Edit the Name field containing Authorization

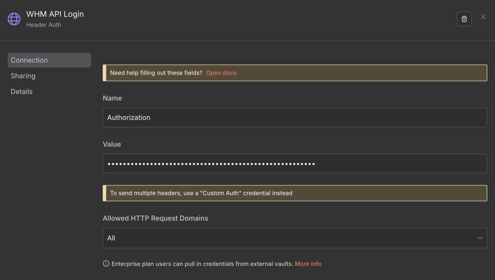(295, 118)
